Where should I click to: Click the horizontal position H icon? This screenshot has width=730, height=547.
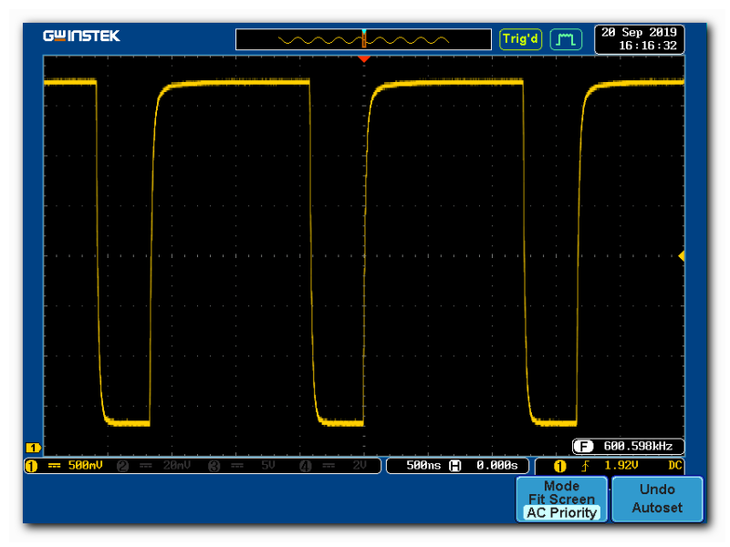454,466
